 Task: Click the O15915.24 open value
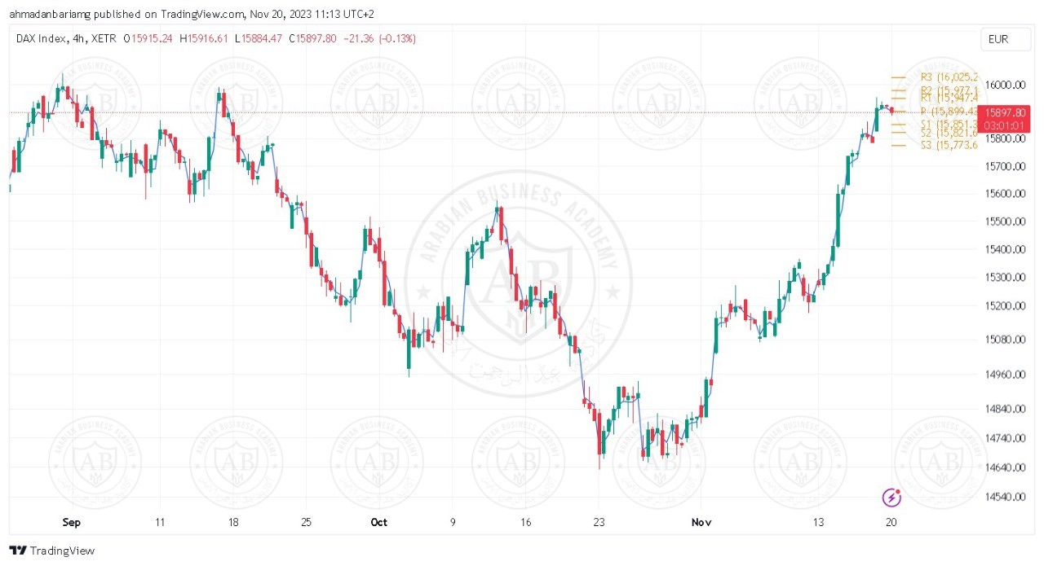click(148, 38)
